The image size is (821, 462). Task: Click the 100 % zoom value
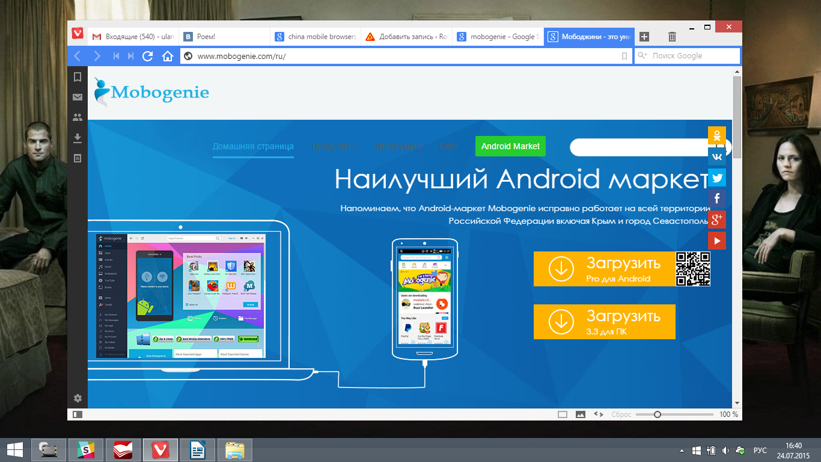728,414
